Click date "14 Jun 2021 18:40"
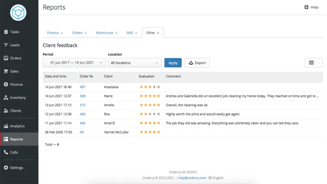Viewport: 327px width, 184px height. 58,87
